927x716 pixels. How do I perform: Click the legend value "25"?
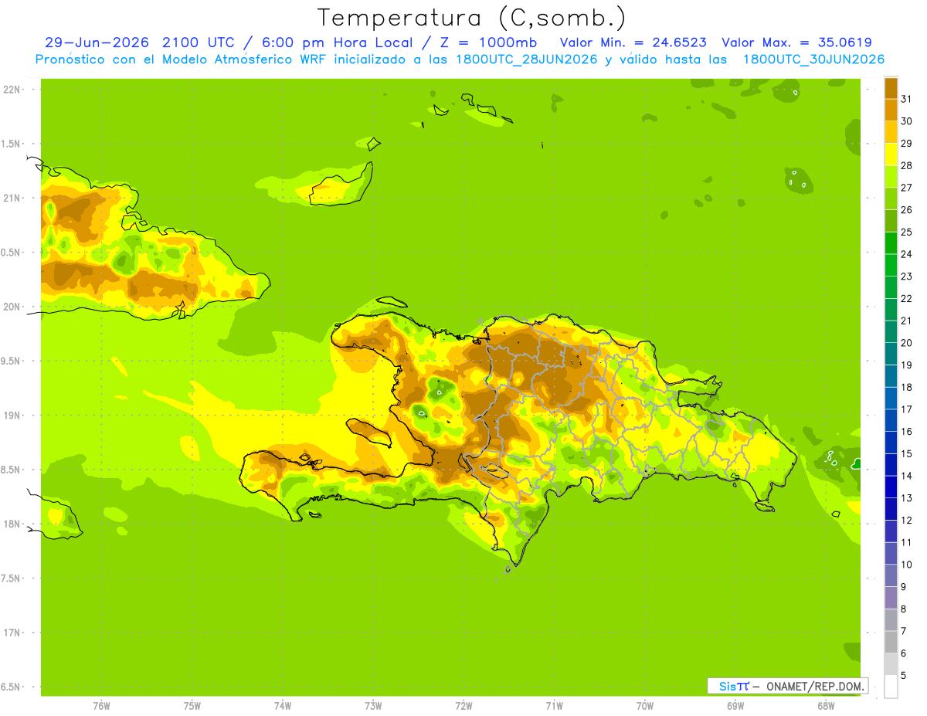click(906, 232)
